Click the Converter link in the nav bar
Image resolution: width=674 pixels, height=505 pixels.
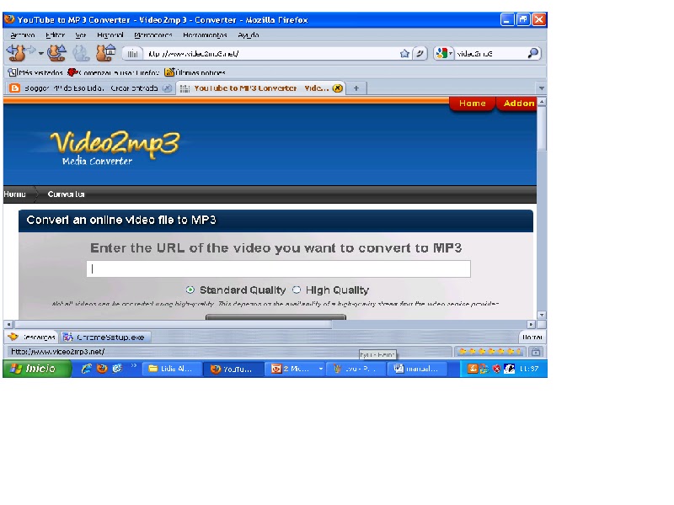click(x=66, y=194)
